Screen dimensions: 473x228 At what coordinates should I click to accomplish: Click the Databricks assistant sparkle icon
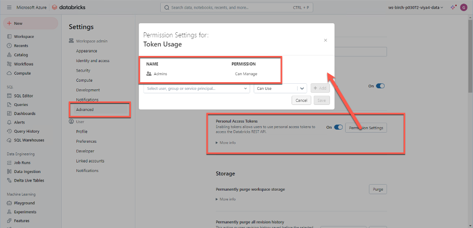point(453,8)
